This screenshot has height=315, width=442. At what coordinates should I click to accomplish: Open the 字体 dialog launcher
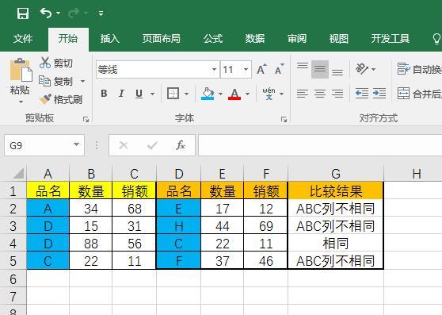click(284, 119)
